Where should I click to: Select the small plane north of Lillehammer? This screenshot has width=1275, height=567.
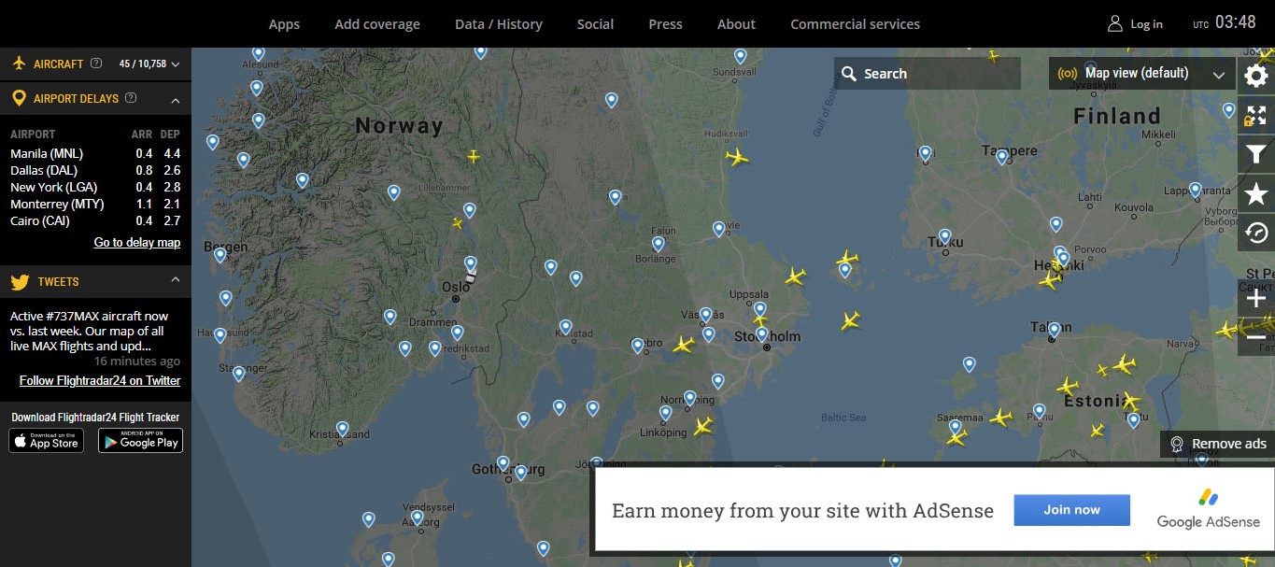[x=474, y=156]
